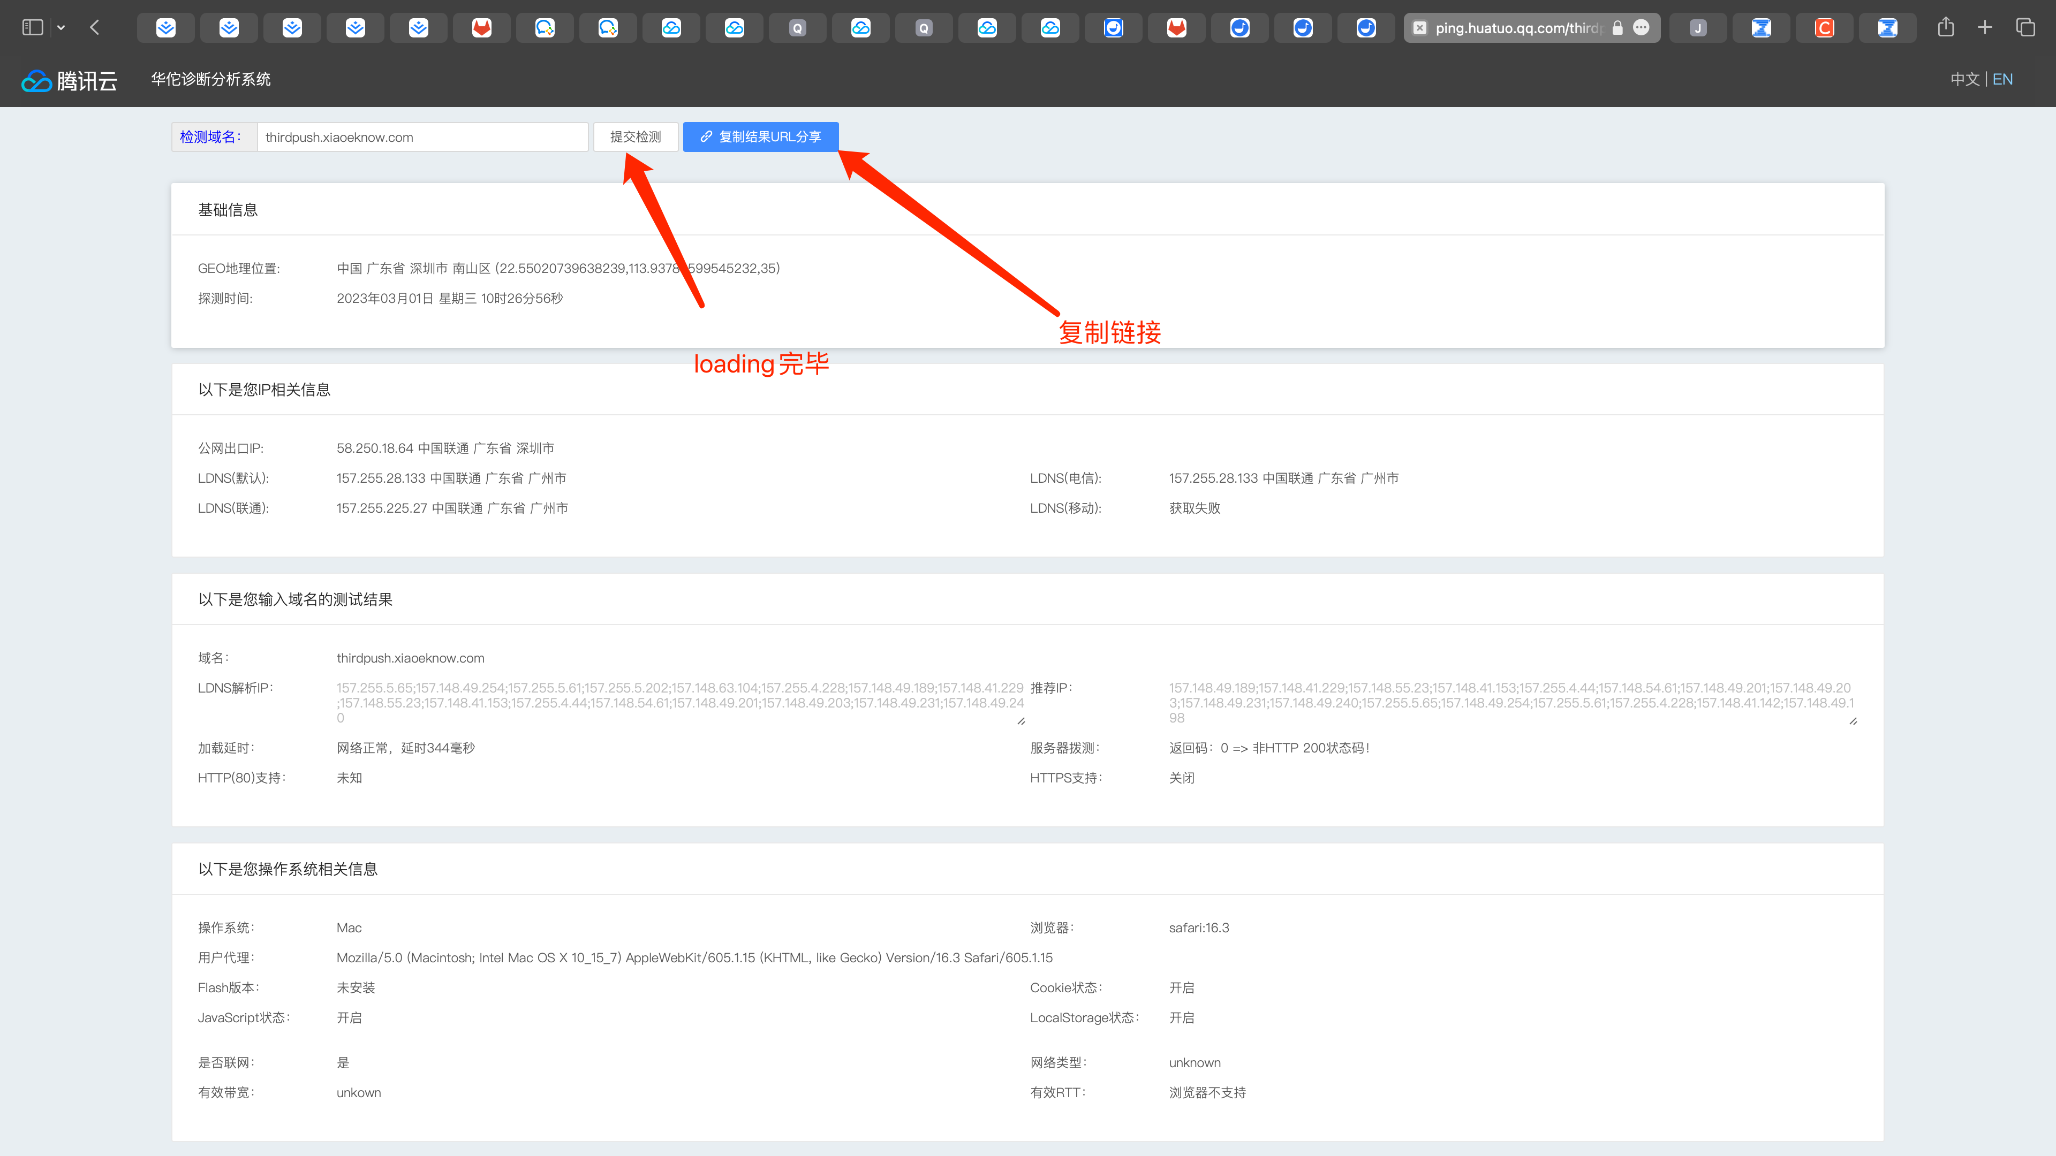Click the 以下是您IP相关信息 heading
2056x1156 pixels.
[264, 389]
